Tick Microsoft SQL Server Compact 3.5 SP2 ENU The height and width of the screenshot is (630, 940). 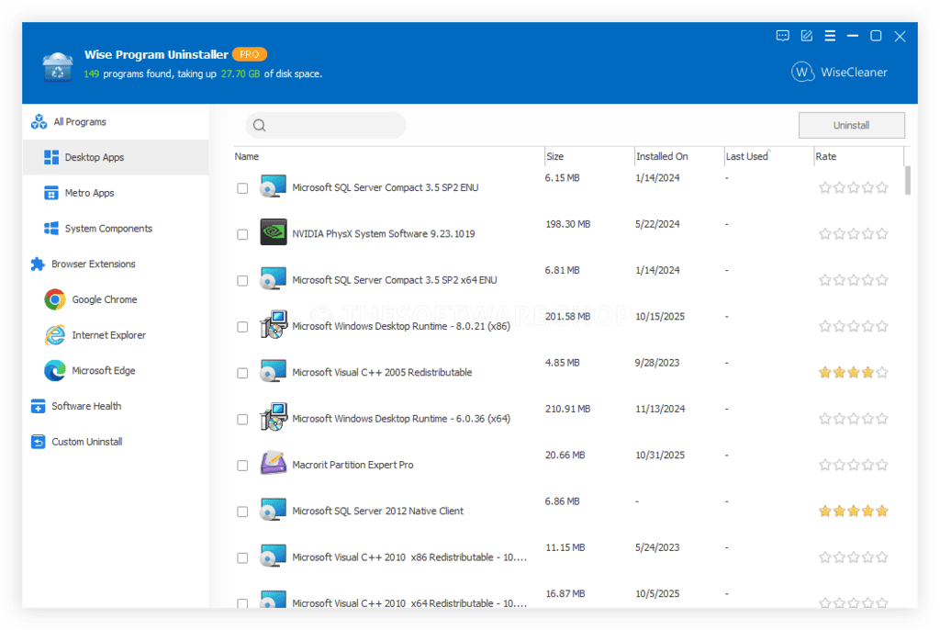pyautogui.click(x=242, y=187)
